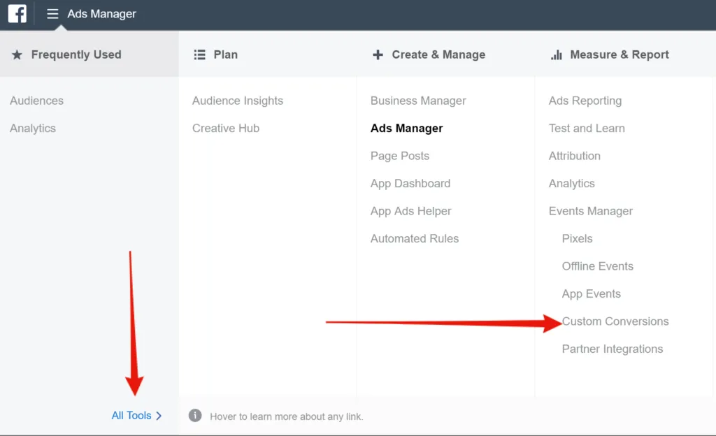Click the Create & Manage plus icon
Image resolution: width=716 pixels, height=436 pixels.
[x=378, y=54]
